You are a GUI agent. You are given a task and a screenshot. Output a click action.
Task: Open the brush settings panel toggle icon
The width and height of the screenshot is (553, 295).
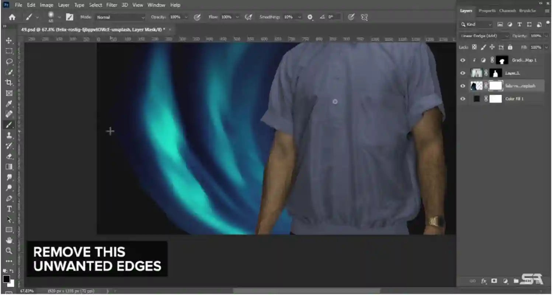pos(69,17)
